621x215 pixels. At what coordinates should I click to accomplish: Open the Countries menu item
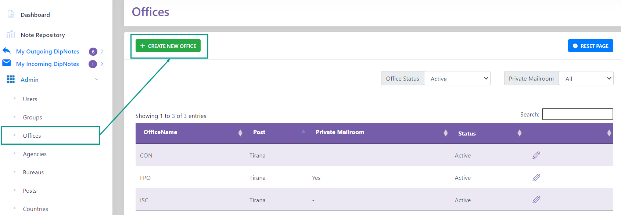[x=35, y=209]
